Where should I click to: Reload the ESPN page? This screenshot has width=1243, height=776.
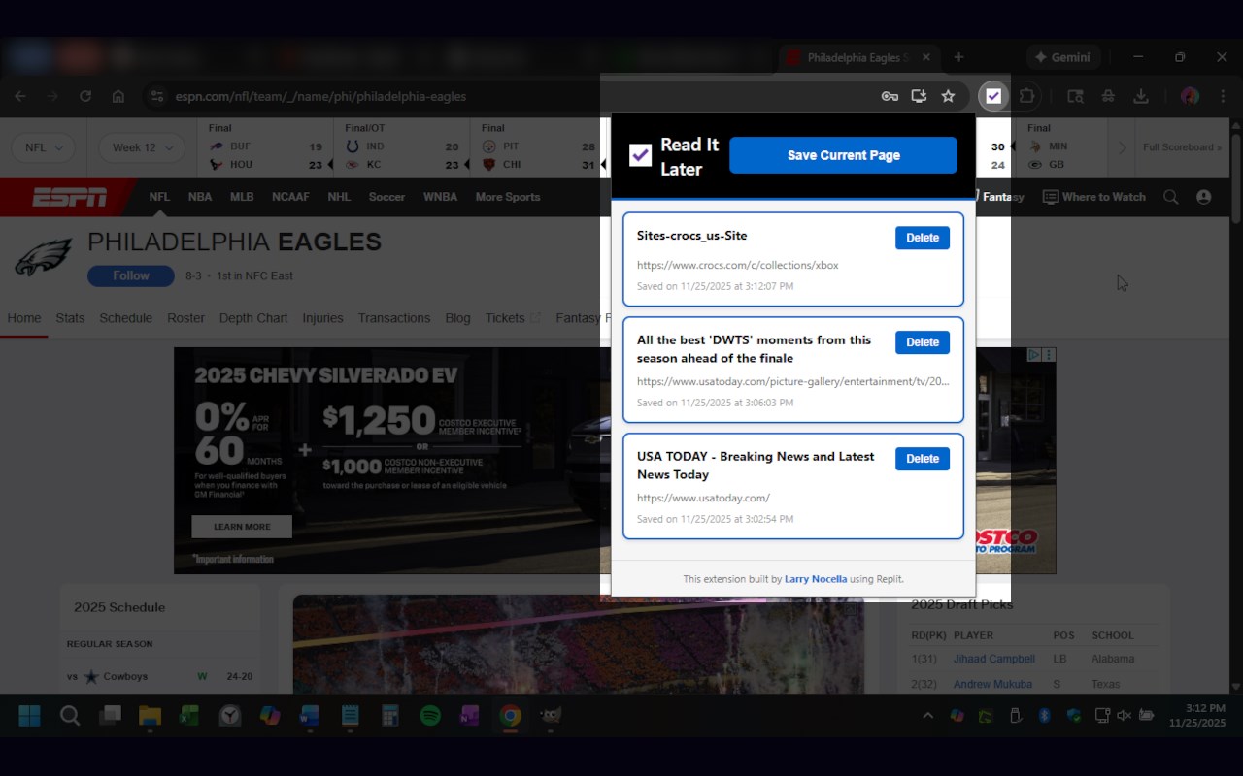tap(85, 96)
